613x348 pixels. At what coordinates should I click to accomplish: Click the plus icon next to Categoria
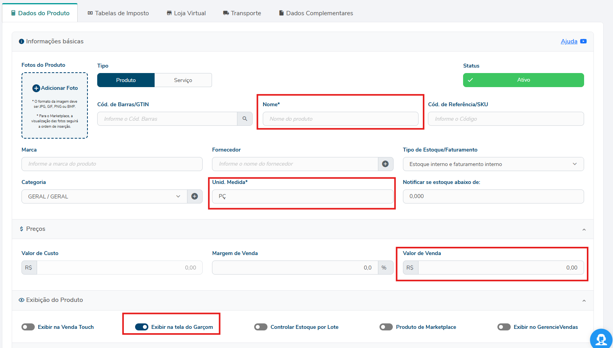194,196
